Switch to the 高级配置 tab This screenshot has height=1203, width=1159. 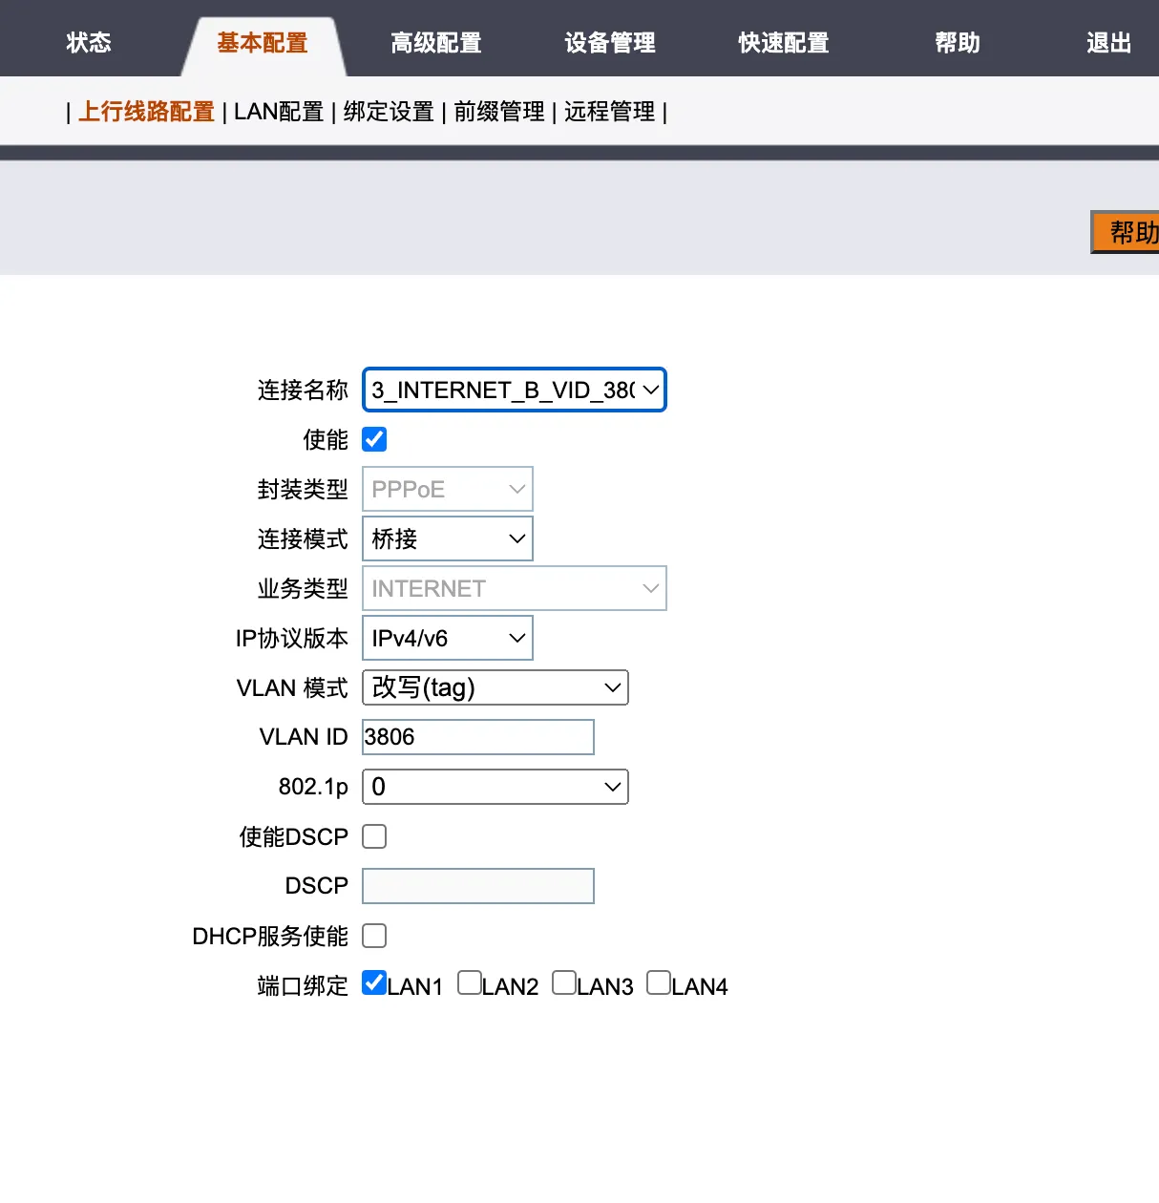[436, 43]
